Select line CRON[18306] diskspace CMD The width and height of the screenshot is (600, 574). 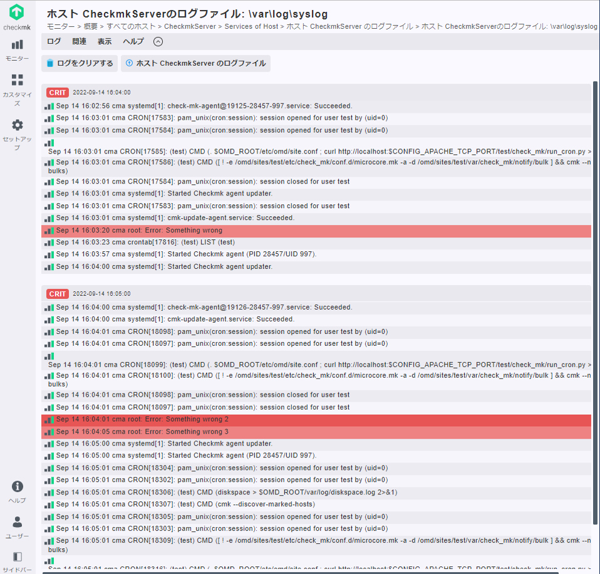click(x=316, y=493)
